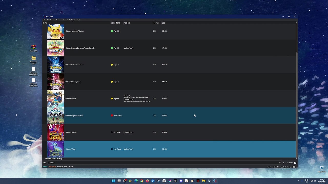Click the multiplayer room icon in status bar
This screenshot has width=328, height=184.
[294, 167]
